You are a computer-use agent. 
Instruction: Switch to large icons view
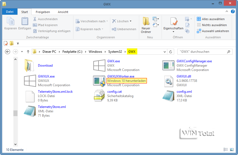pyautogui.click(x=232, y=150)
